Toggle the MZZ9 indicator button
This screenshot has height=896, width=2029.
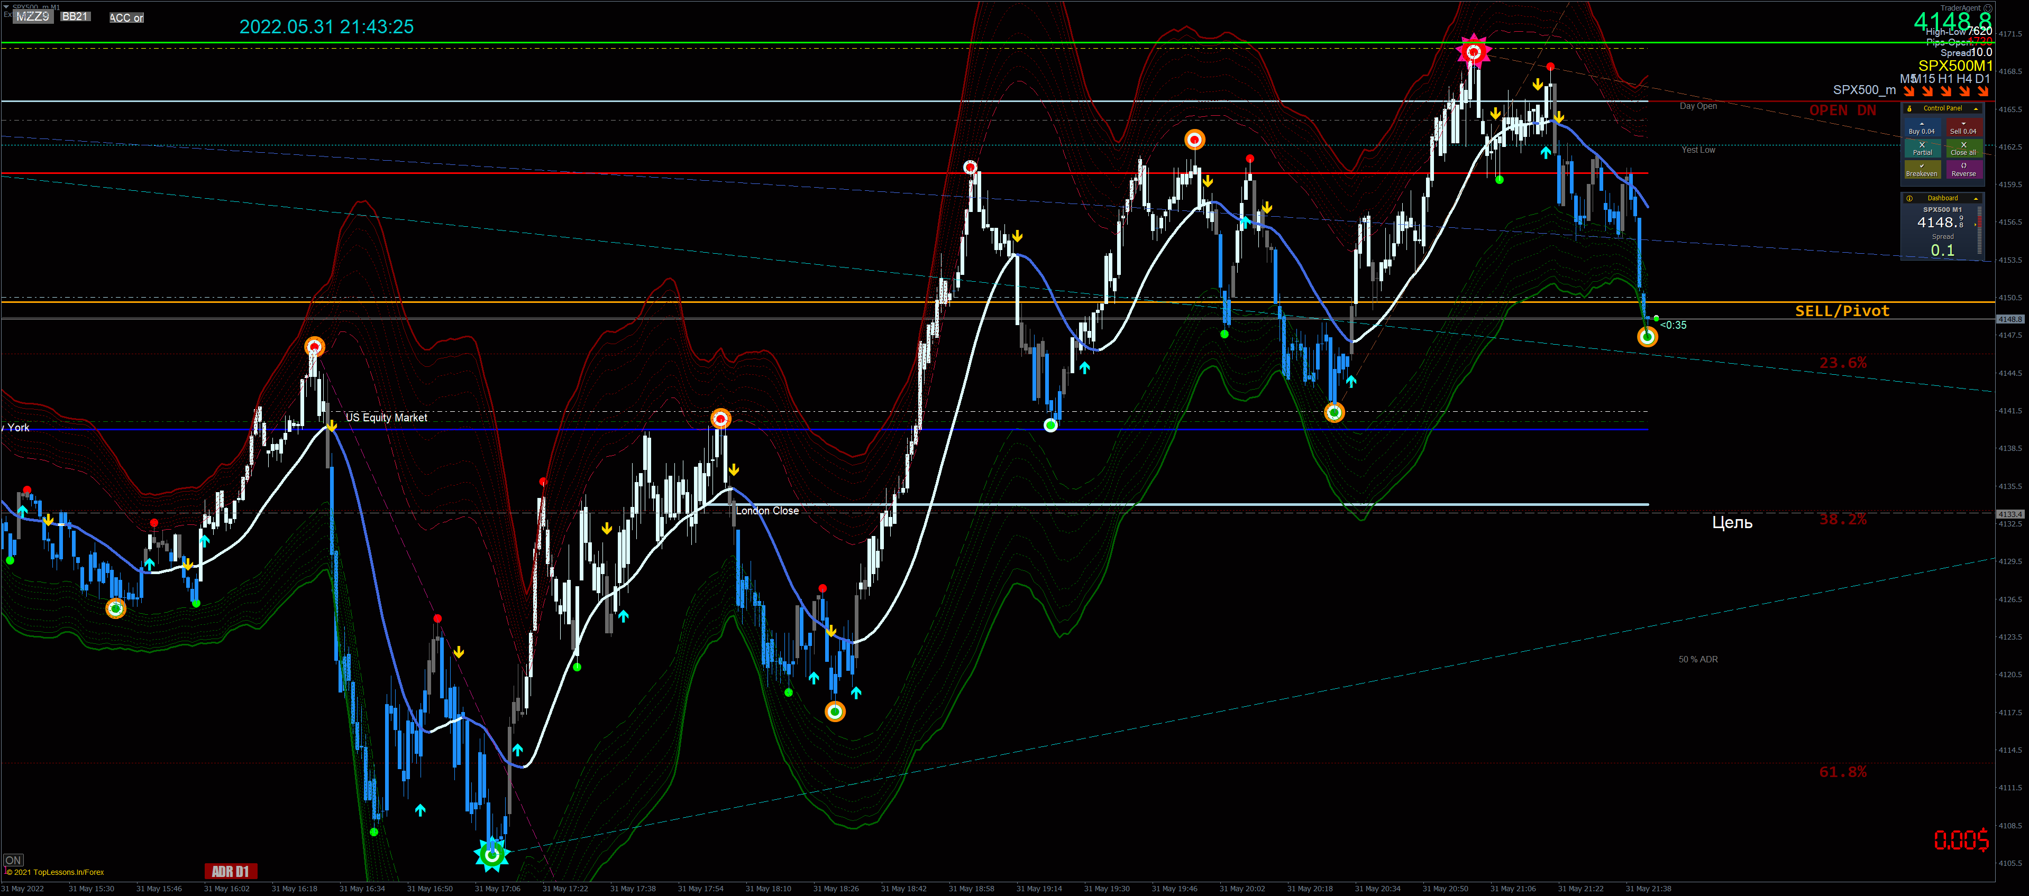click(x=33, y=16)
